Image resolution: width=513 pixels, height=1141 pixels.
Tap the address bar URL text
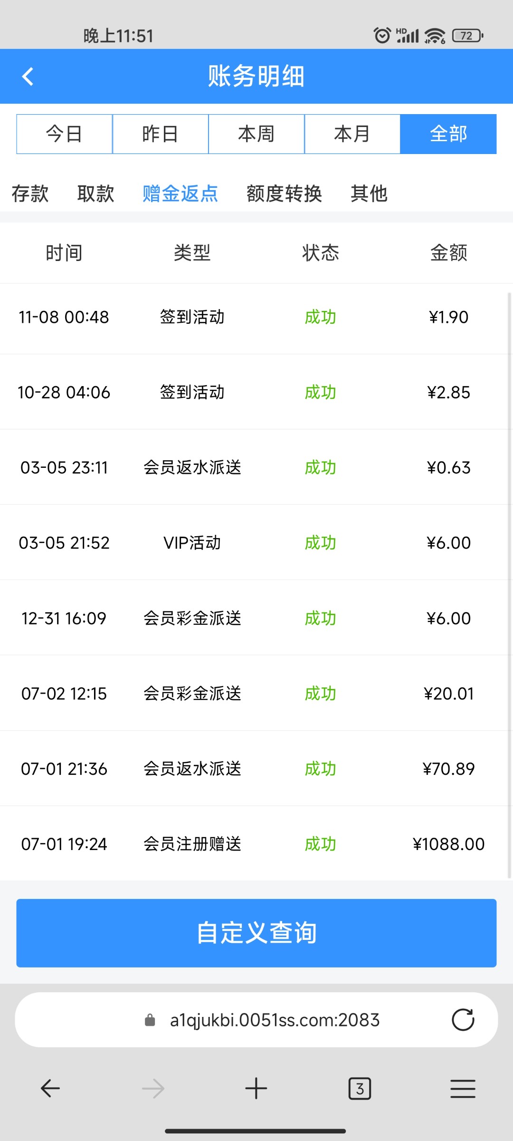[275, 1020]
